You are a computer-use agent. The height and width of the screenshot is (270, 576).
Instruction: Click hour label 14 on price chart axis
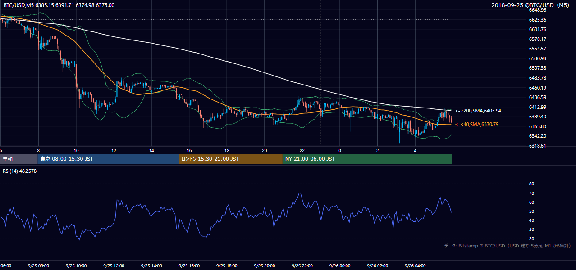click(151, 150)
